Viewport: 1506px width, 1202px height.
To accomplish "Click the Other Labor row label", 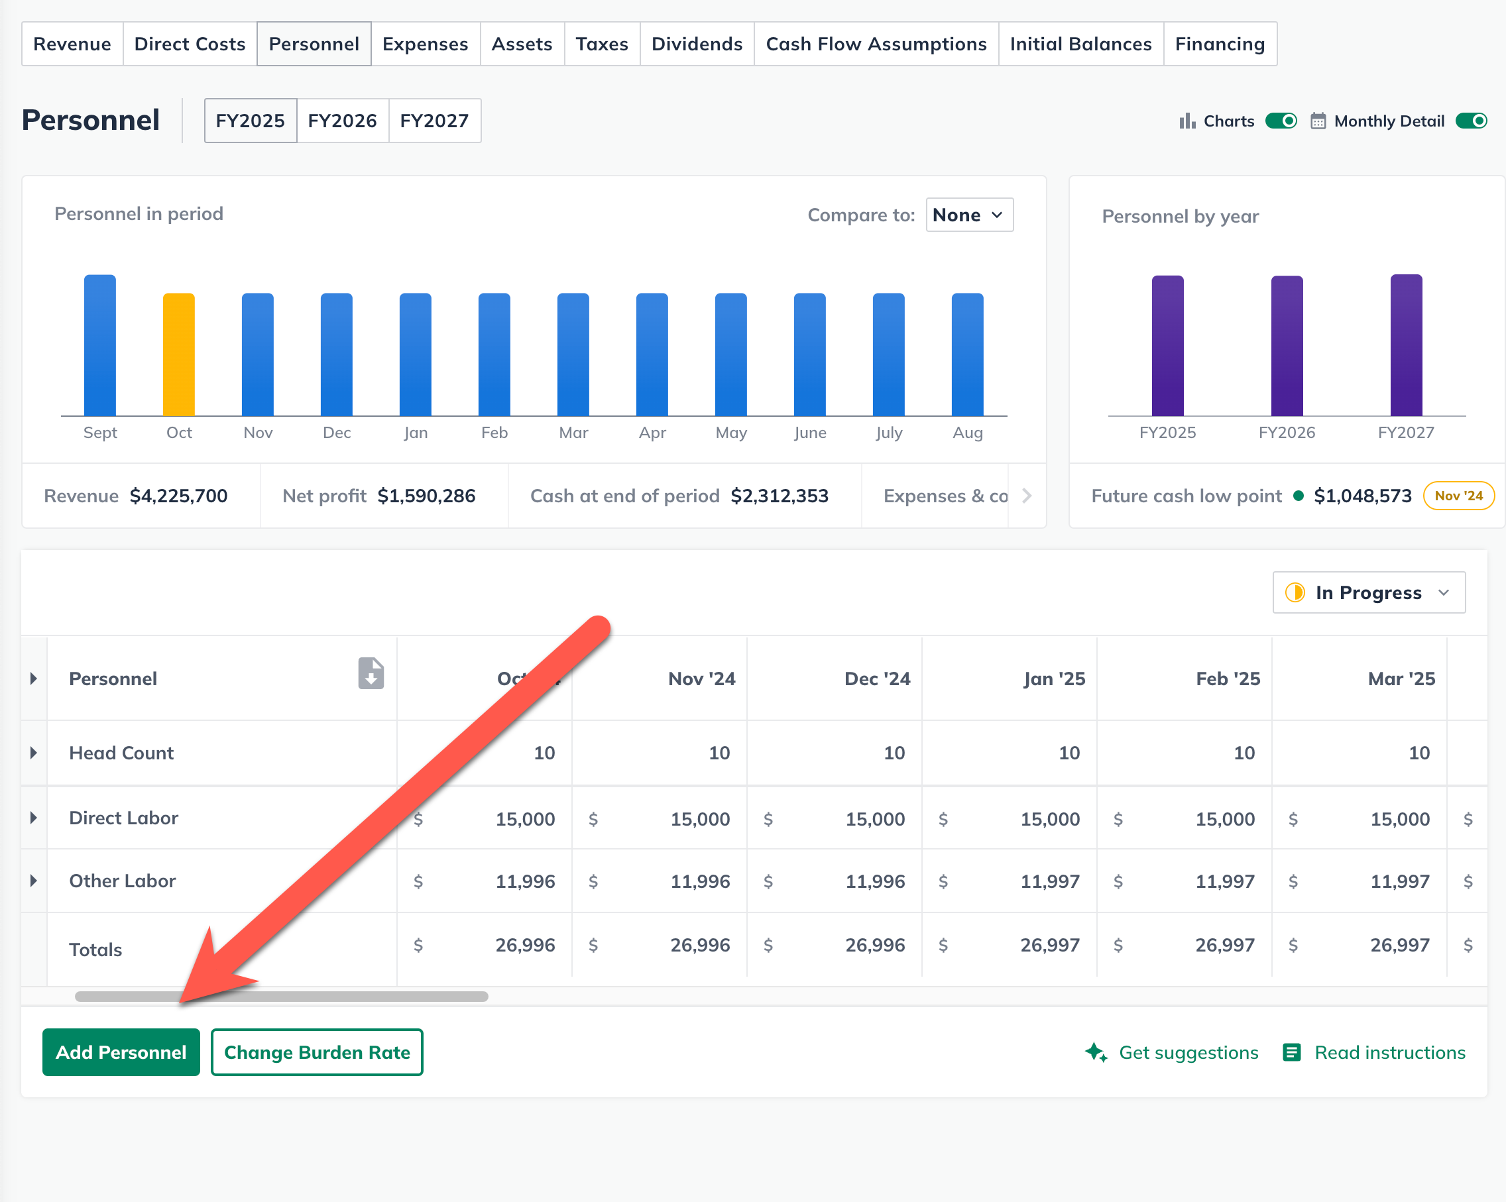I will click(x=122, y=881).
